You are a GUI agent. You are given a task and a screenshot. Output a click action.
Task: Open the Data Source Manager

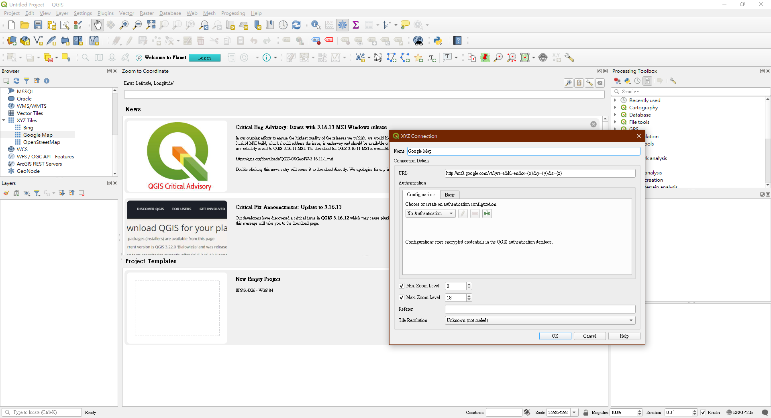(12, 41)
